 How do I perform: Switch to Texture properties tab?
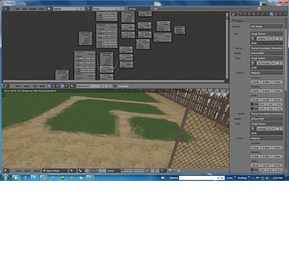pyautogui.click(x=276, y=14)
